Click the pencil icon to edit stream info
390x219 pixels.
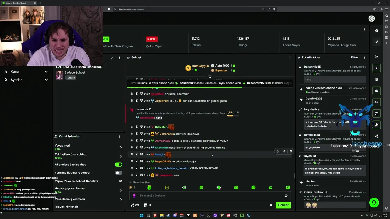[112, 57]
